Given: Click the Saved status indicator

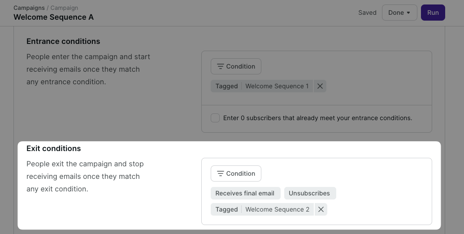Looking at the screenshot, I should (x=367, y=13).
